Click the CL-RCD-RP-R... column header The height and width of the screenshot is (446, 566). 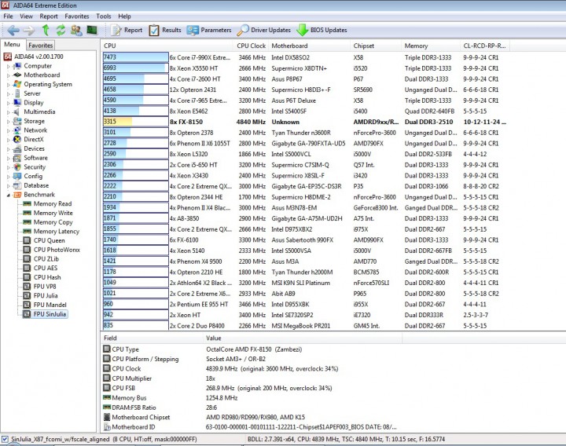(x=485, y=46)
